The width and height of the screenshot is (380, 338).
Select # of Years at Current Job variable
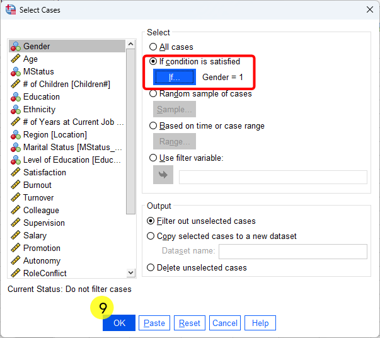click(x=67, y=122)
